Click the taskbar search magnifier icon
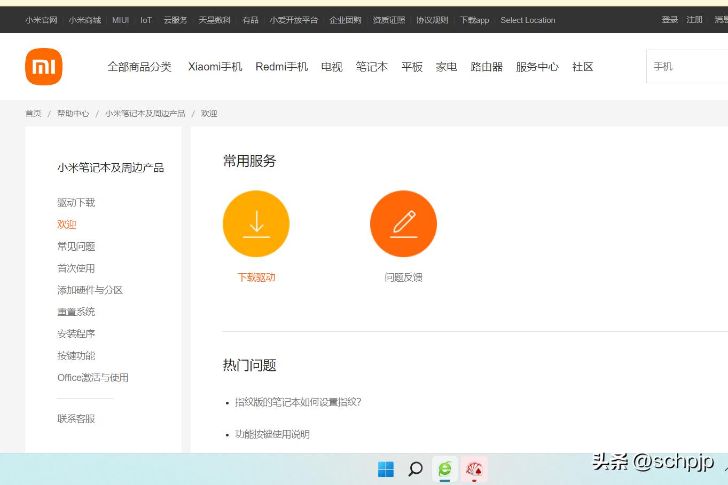 point(415,469)
